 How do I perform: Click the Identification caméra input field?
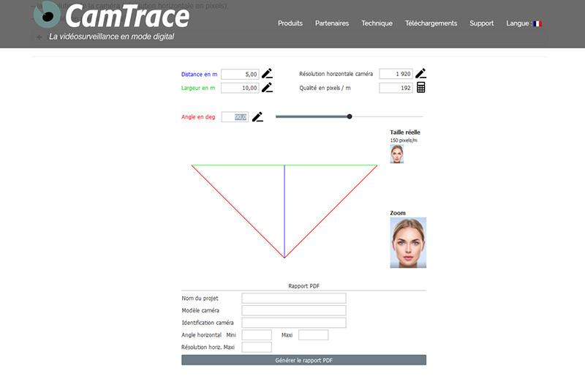[294, 323]
